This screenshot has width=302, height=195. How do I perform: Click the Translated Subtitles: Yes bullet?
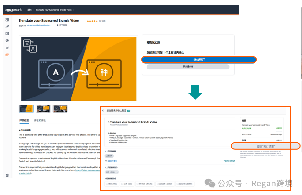click(119, 140)
